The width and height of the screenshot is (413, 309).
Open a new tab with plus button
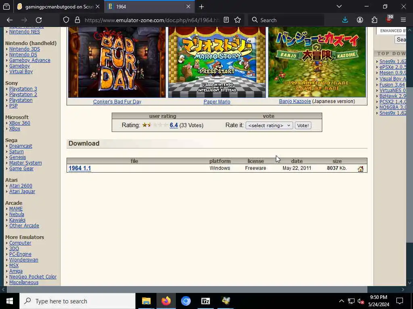tap(202, 7)
